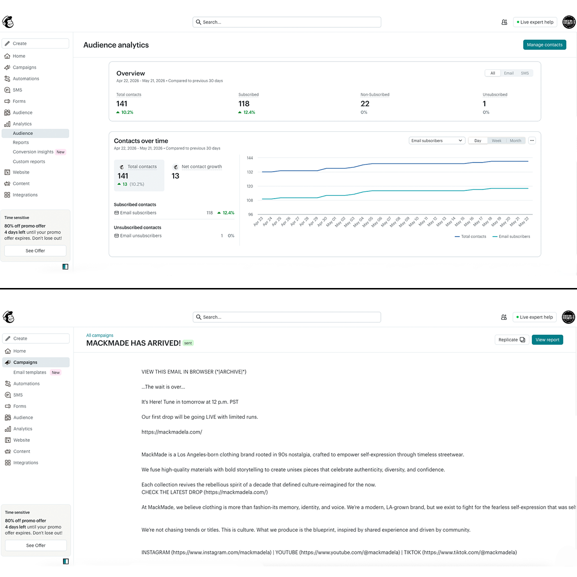Viewport: 577px width, 577px height.
Task: Open Integrations grid icon in Audience analytics sidebar
Action: [x=7, y=195]
